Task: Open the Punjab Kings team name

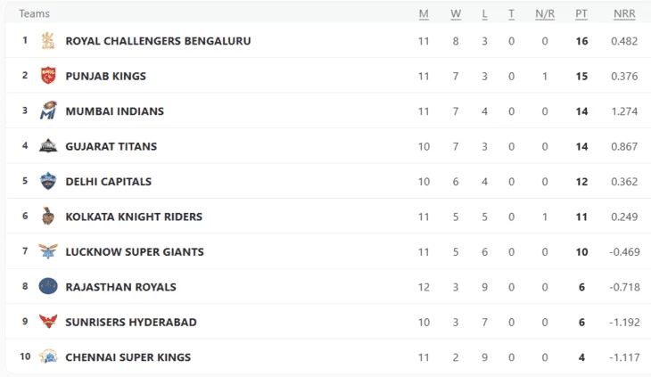Action: point(106,77)
